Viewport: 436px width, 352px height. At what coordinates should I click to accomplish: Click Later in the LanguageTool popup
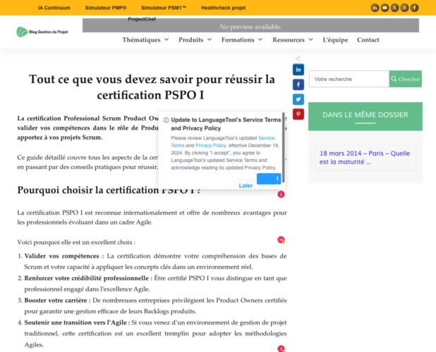(246, 186)
